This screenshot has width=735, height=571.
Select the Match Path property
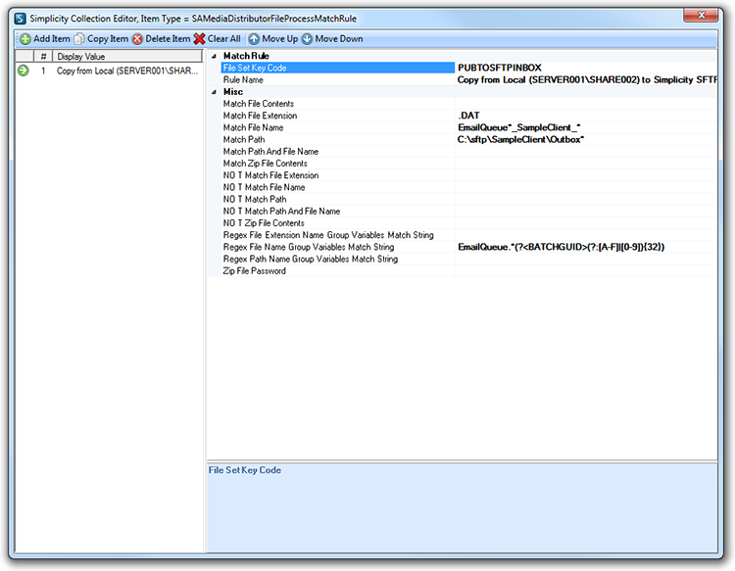pos(337,140)
